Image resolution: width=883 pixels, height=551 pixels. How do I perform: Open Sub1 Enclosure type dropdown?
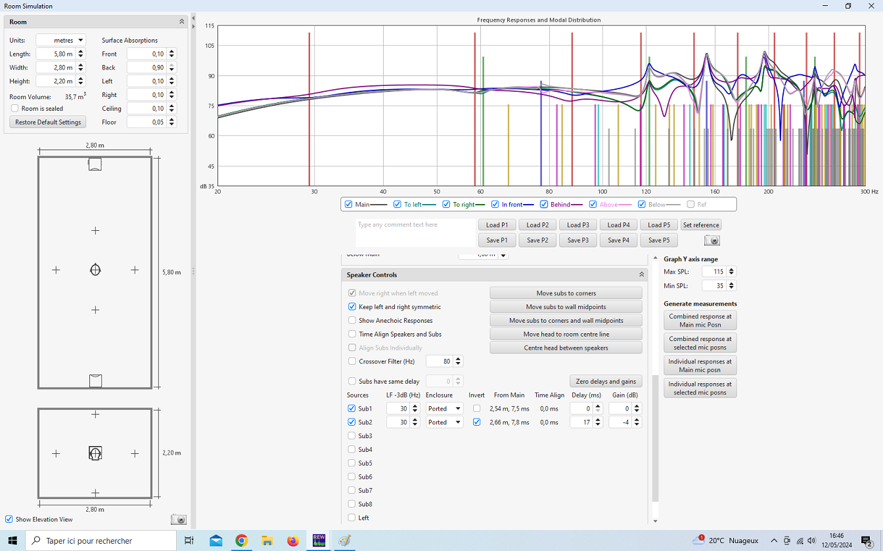445,409
